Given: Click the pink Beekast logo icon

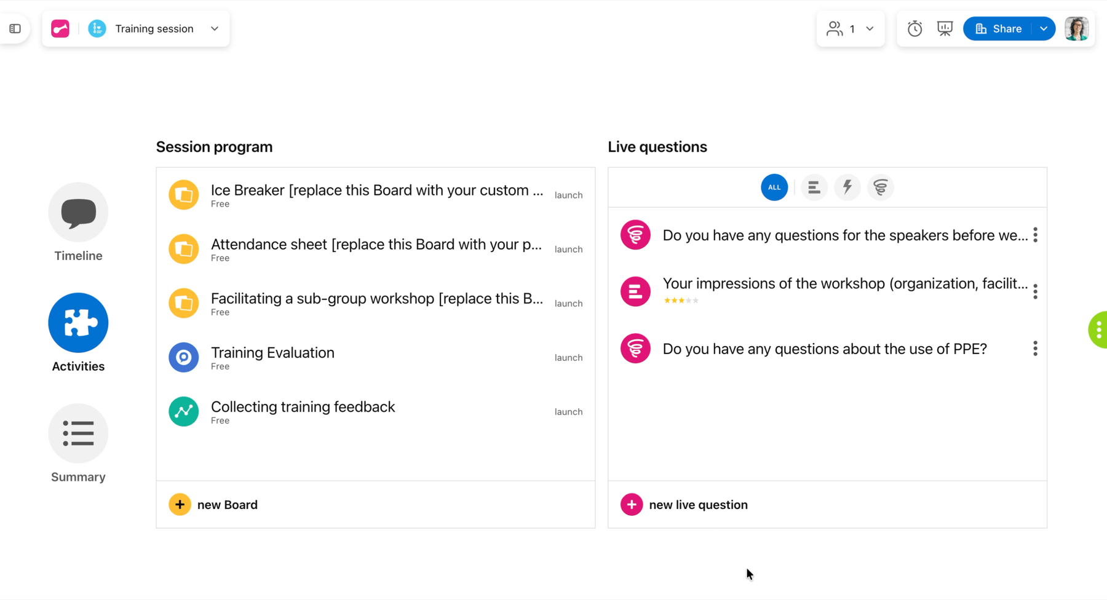Looking at the screenshot, I should pos(60,28).
